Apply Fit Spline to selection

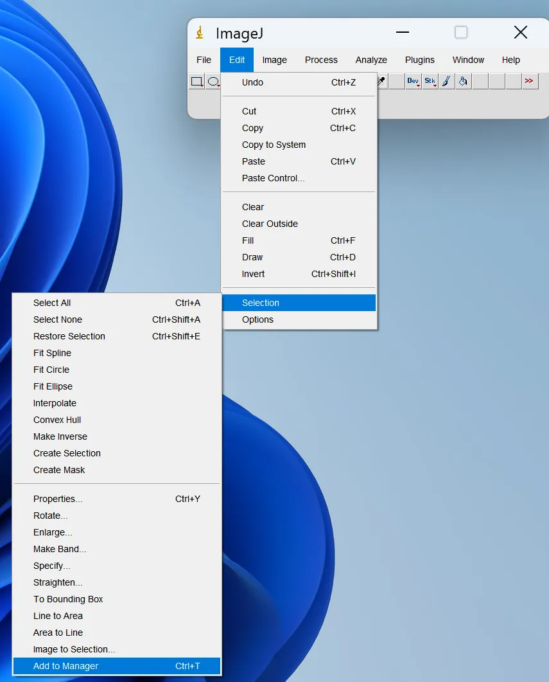tap(117, 353)
